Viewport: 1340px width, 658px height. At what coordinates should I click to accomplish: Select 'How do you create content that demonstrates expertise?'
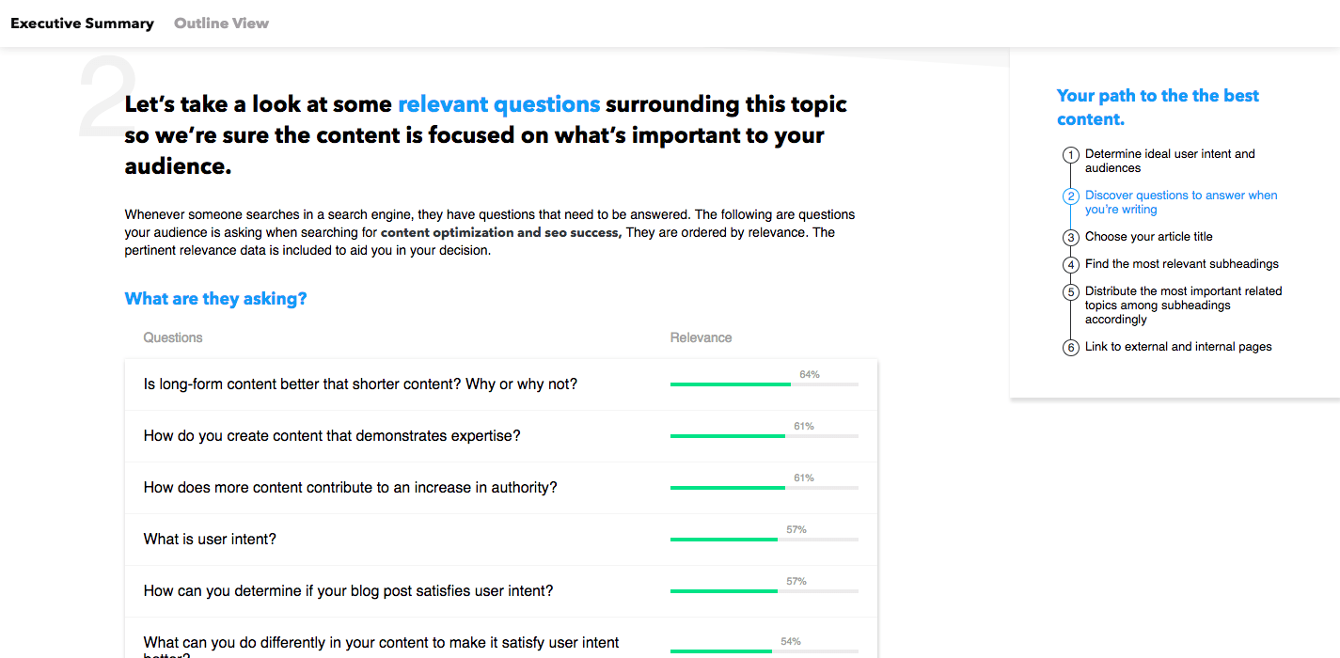tap(331, 436)
